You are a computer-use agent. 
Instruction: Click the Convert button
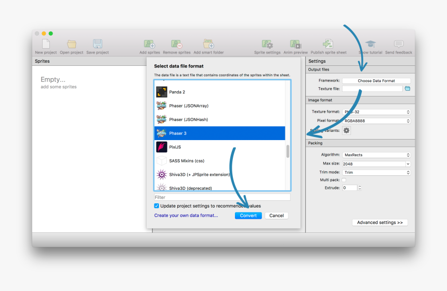coord(248,216)
